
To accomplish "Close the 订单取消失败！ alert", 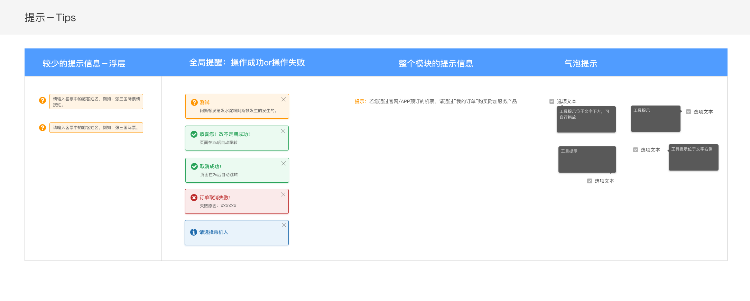I will [283, 194].
